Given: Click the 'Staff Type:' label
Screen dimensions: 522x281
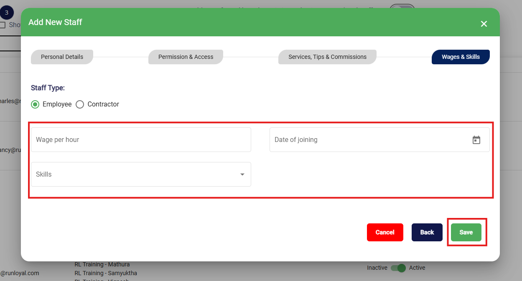Looking at the screenshot, I should (48, 88).
